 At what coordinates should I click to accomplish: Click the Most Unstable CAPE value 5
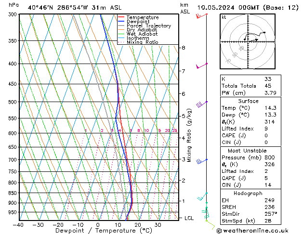[266, 178]
